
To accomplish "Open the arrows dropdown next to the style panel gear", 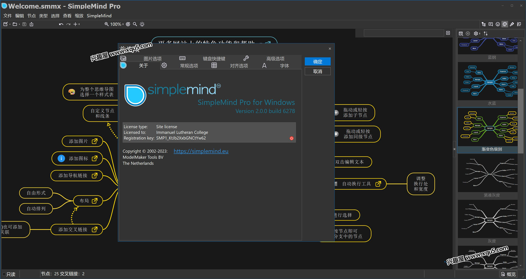I will 479,33.
